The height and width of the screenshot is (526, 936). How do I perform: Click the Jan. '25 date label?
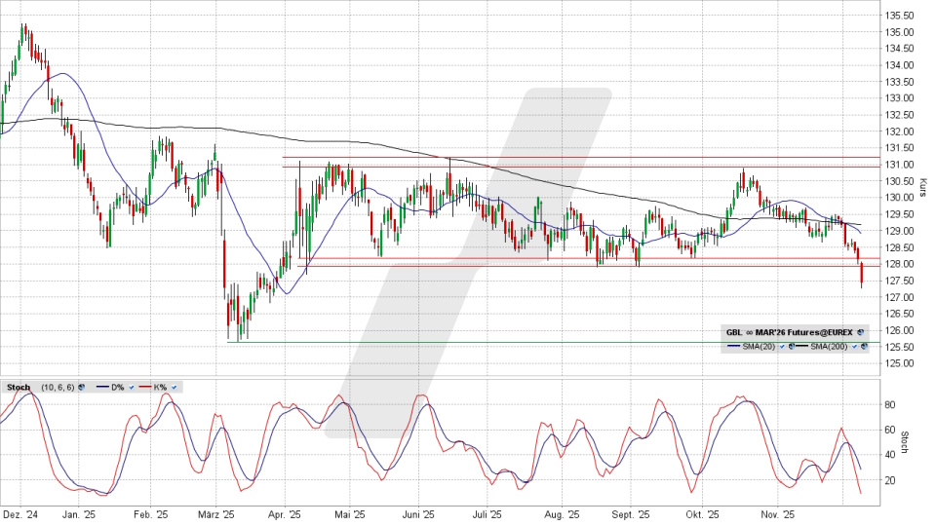click(79, 514)
